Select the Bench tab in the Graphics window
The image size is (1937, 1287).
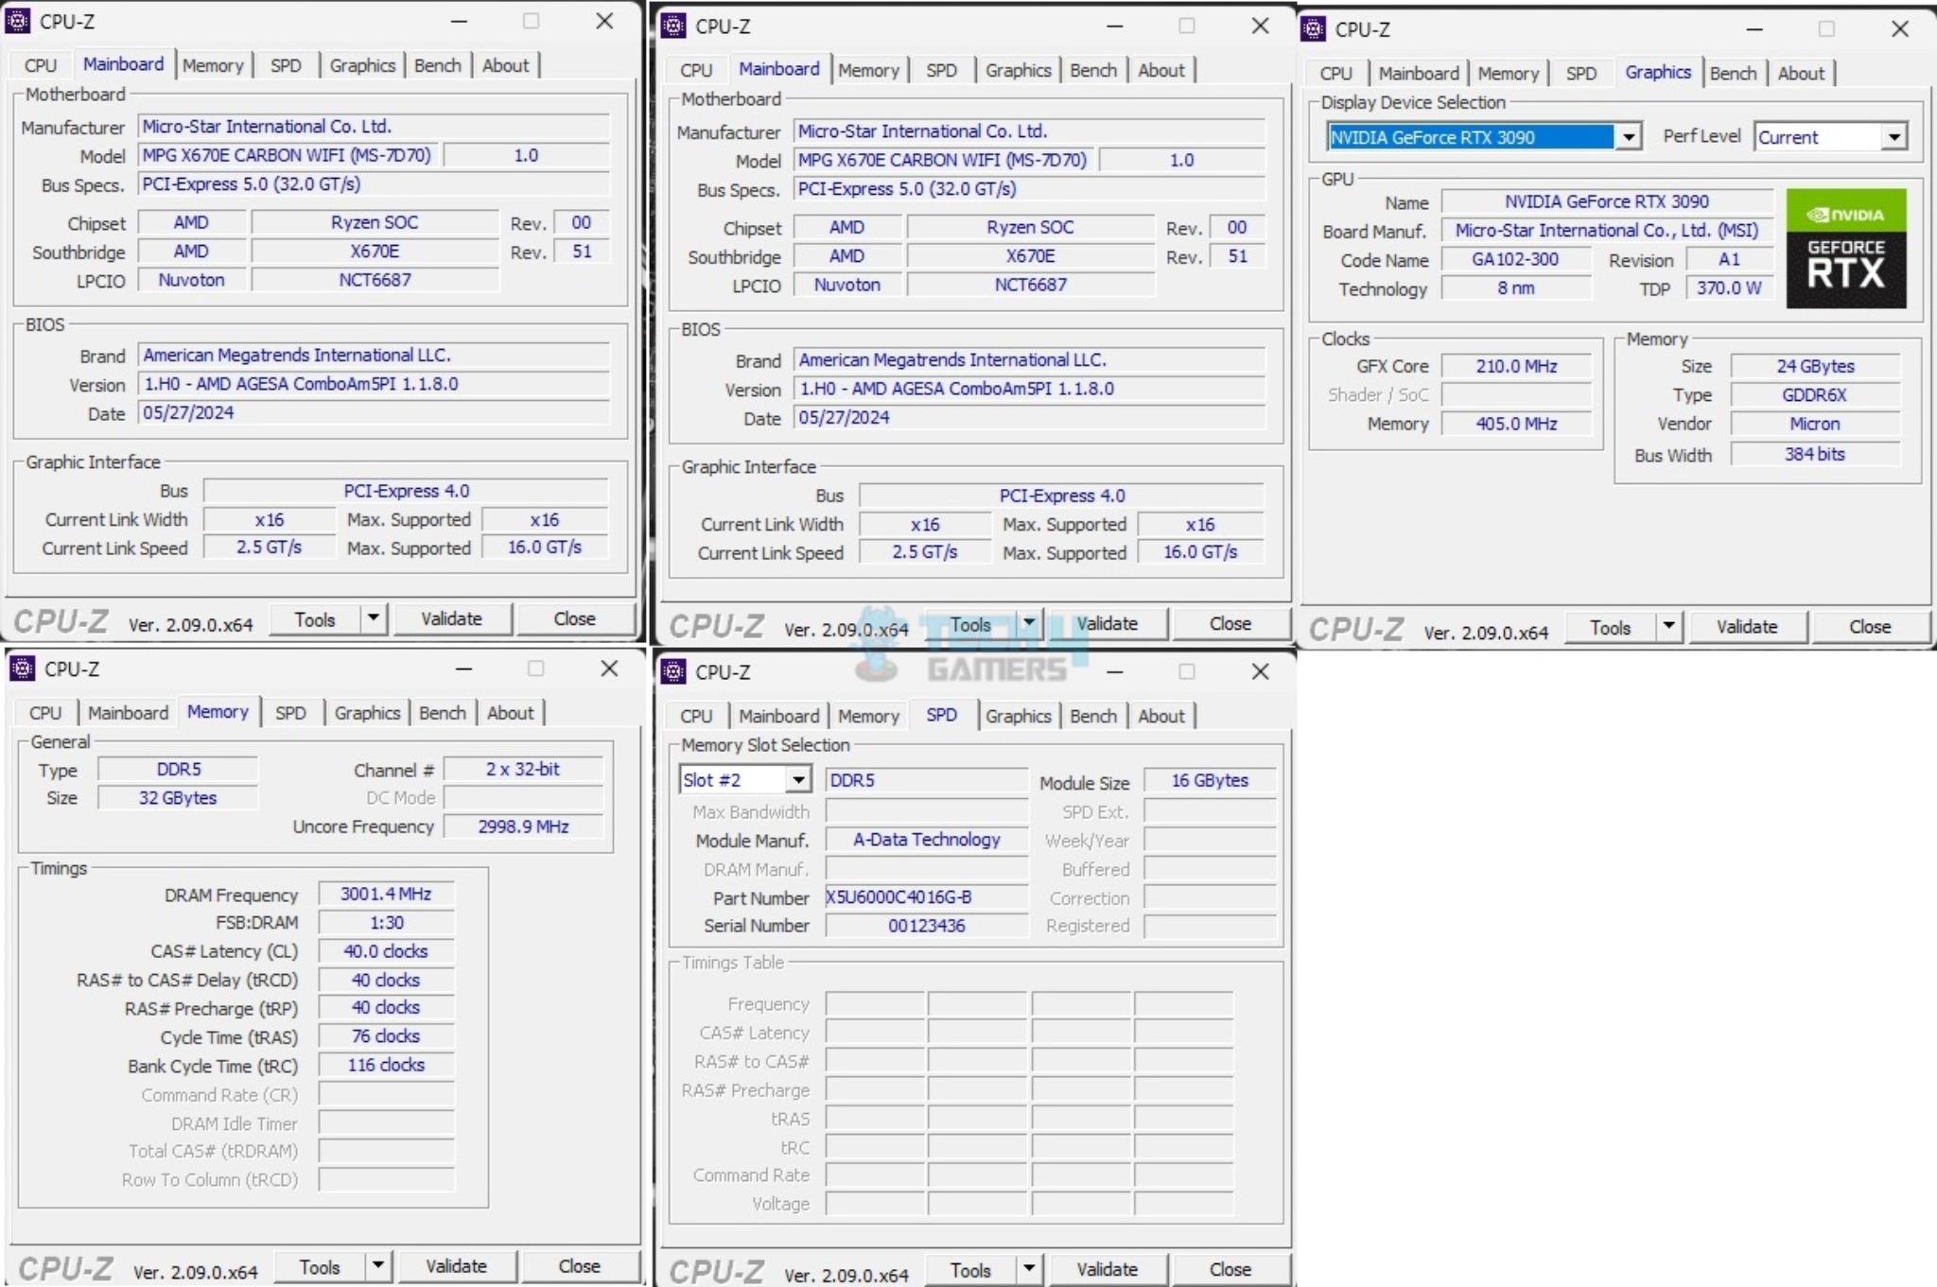pyautogui.click(x=1733, y=74)
